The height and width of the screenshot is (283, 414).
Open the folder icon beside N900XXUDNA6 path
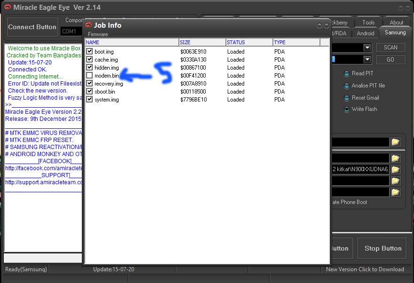(396, 169)
